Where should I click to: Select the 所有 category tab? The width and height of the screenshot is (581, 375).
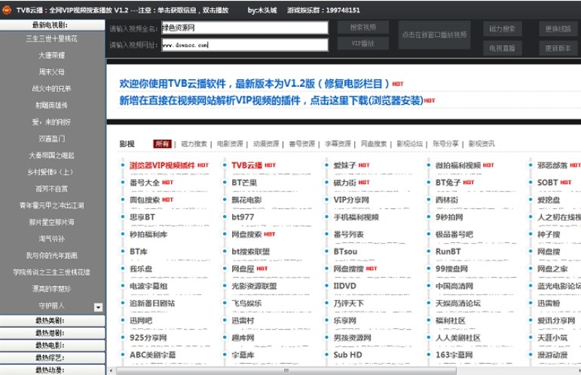click(162, 143)
